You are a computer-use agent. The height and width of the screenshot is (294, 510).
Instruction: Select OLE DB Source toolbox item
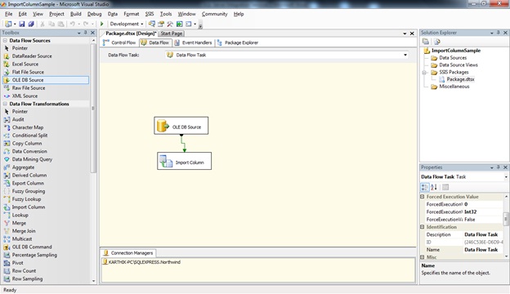(x=46, y=80)
